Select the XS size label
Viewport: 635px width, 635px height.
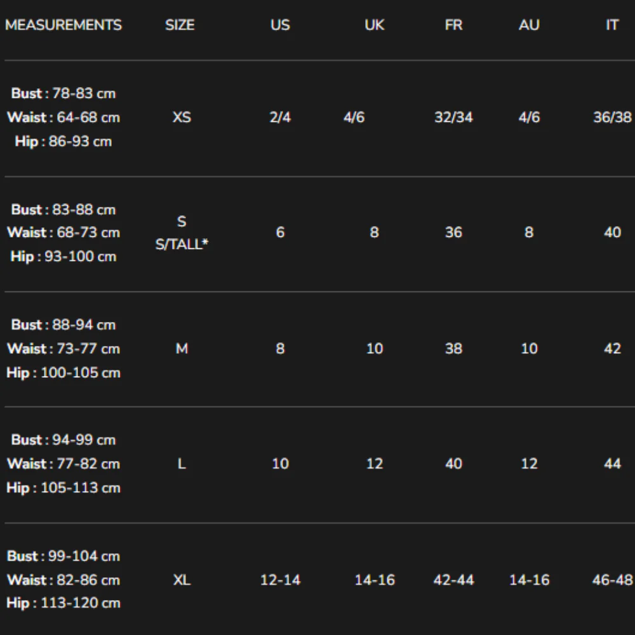coord(182,117)
